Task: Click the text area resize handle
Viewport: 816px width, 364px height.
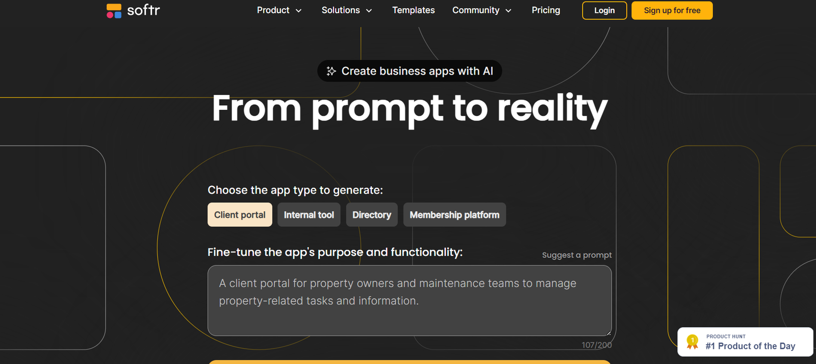Action: tap(608, 332)
